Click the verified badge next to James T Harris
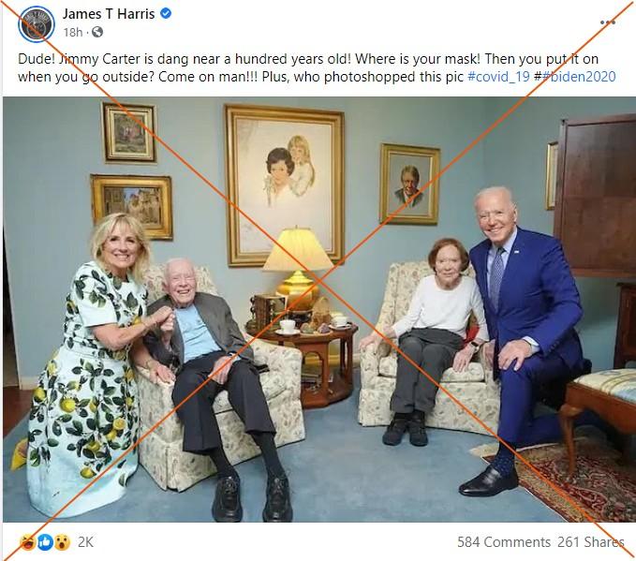Image resolution: width=636 pixels, height=561 pixels. 166,13
